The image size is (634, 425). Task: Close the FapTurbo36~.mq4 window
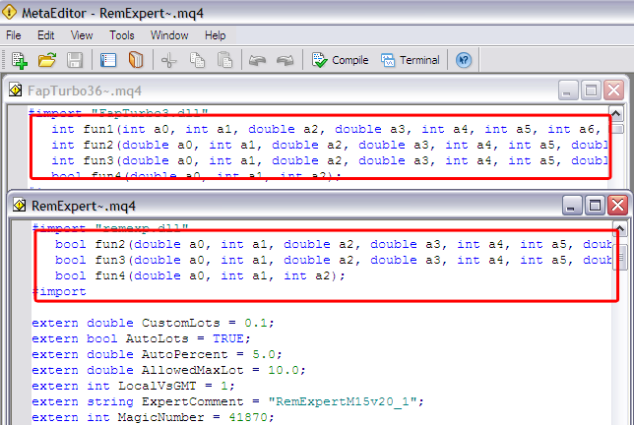coord(613,91)
